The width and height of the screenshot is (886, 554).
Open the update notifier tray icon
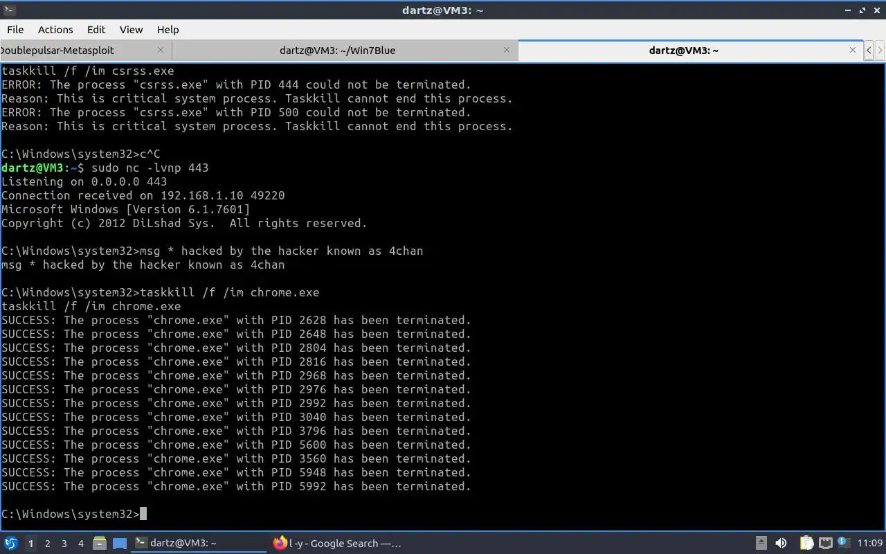tap(843, 543)
